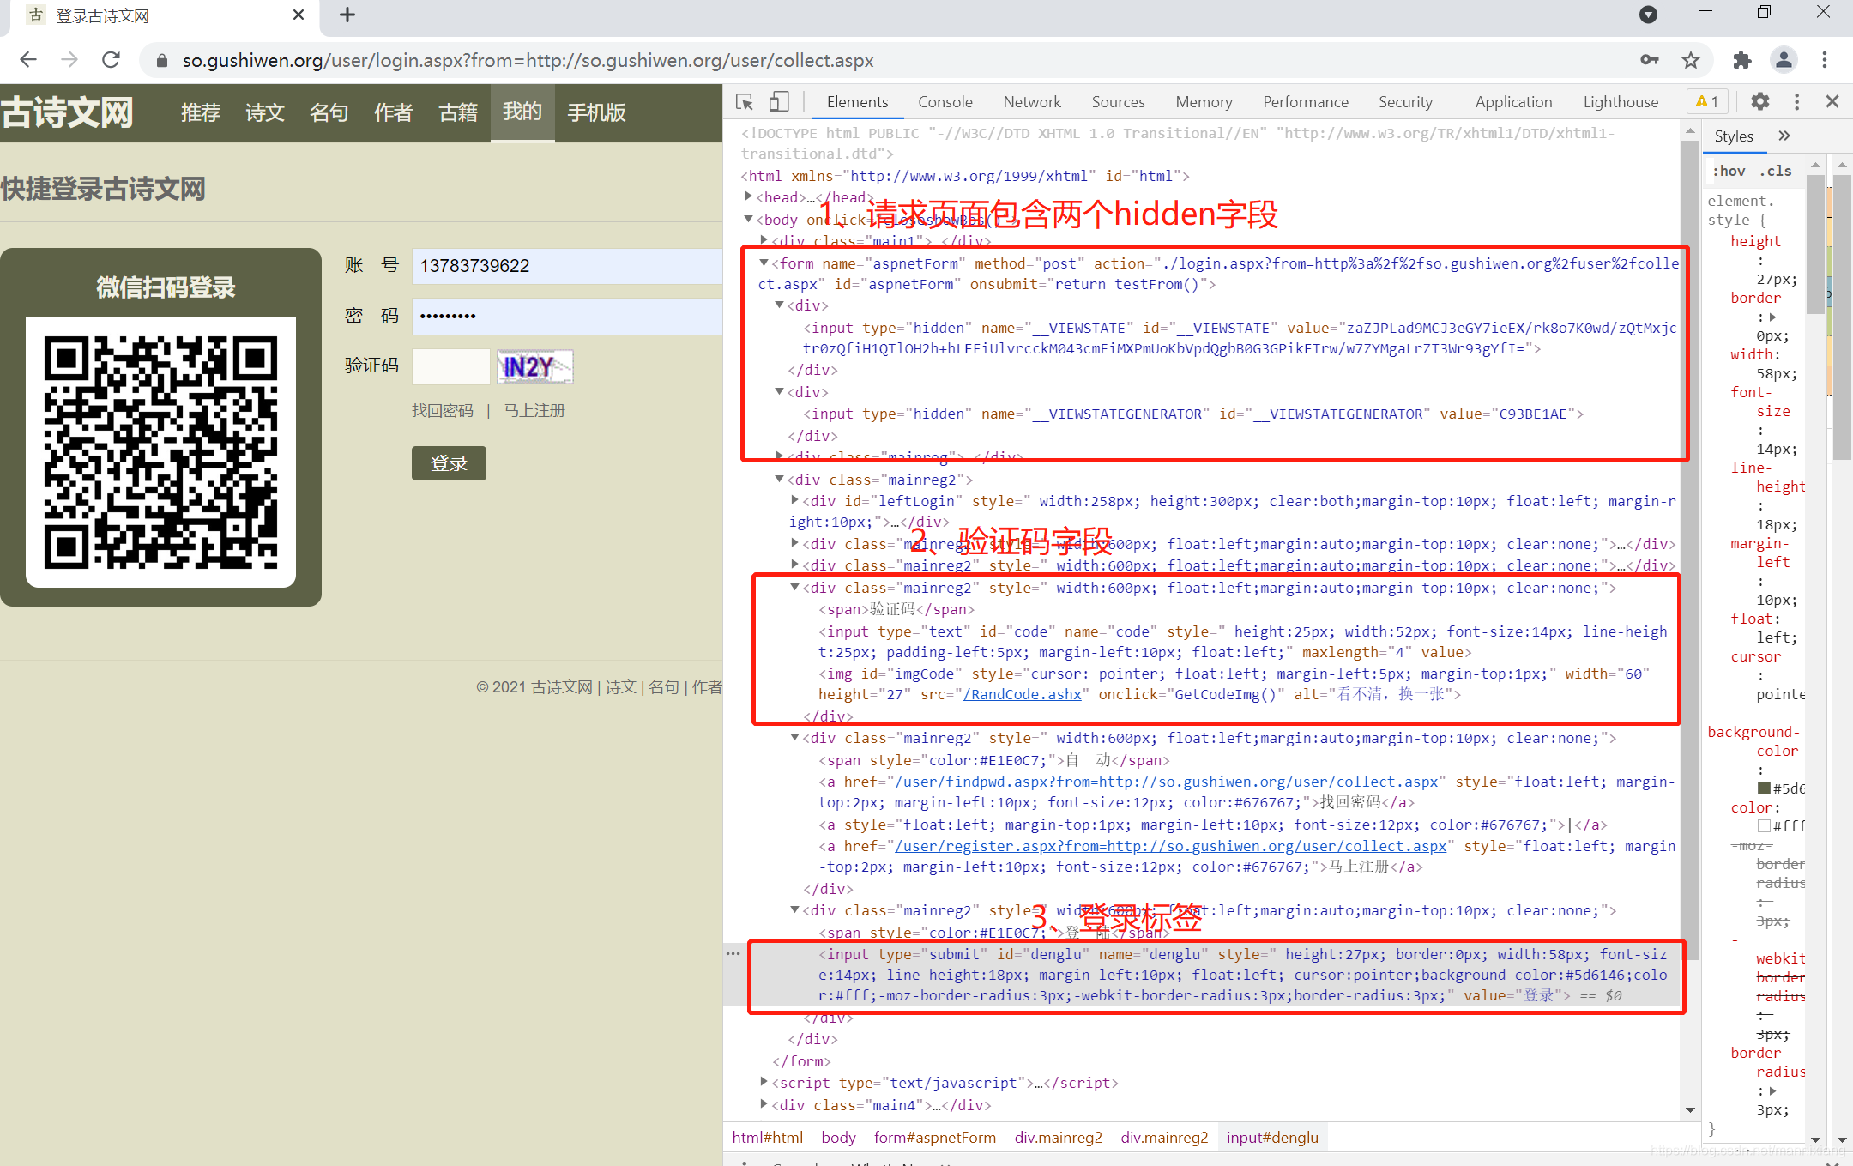The image size is (1853, 1166).
Task: Go back using the browser back arrow
Action: click(28, 60)
